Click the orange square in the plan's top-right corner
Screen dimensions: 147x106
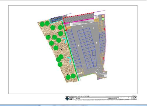[x=103, y=16]
